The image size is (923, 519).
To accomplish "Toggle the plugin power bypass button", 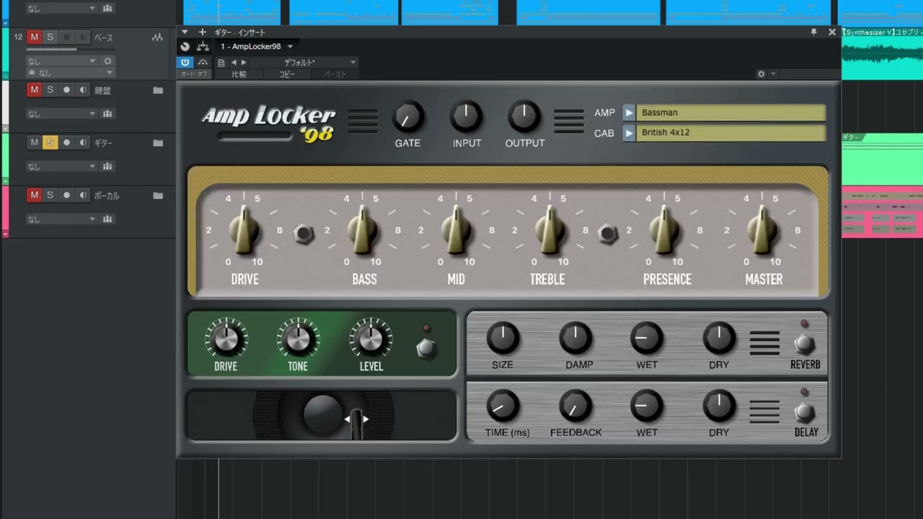I will (x=185, y=63).
